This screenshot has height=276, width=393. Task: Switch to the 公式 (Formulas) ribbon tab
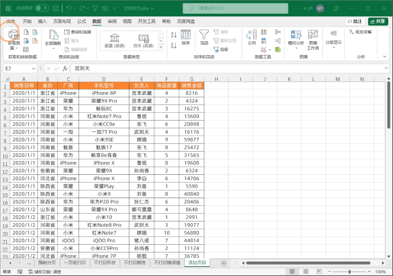tap(82, 21)
